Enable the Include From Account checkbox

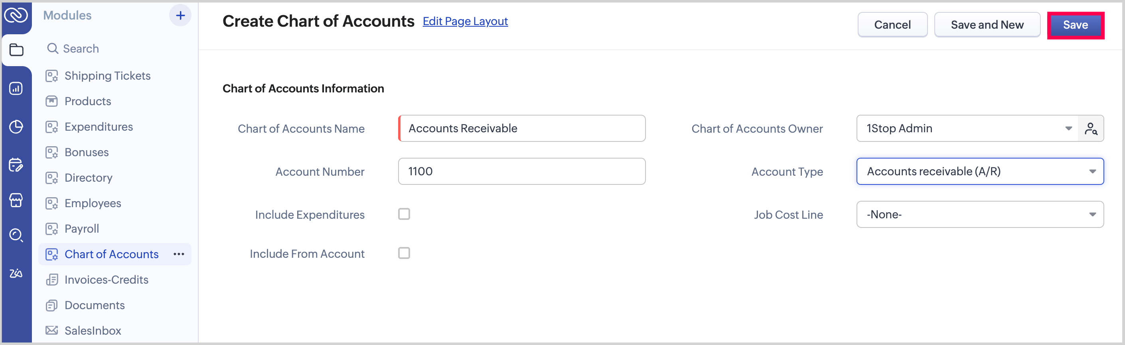tap(404, 253)
